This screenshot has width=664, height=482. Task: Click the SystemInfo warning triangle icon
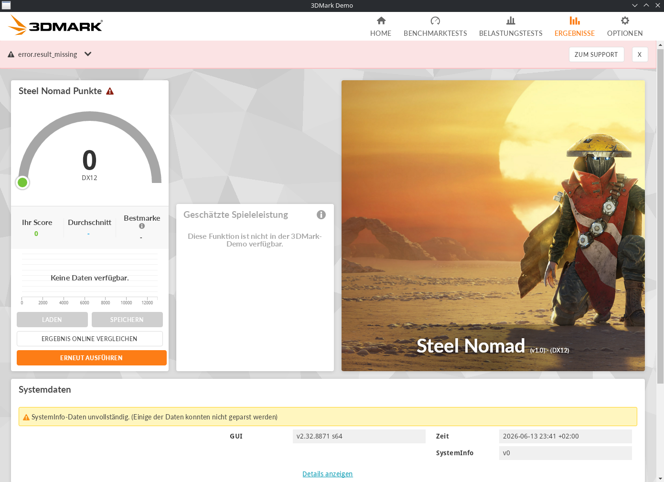tap(26, 418)
